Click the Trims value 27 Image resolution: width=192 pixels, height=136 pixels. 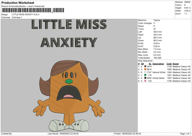155,29
